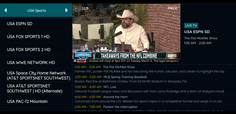Select USA FOX SPORTS 2 HD channel

tap(36, 50)
